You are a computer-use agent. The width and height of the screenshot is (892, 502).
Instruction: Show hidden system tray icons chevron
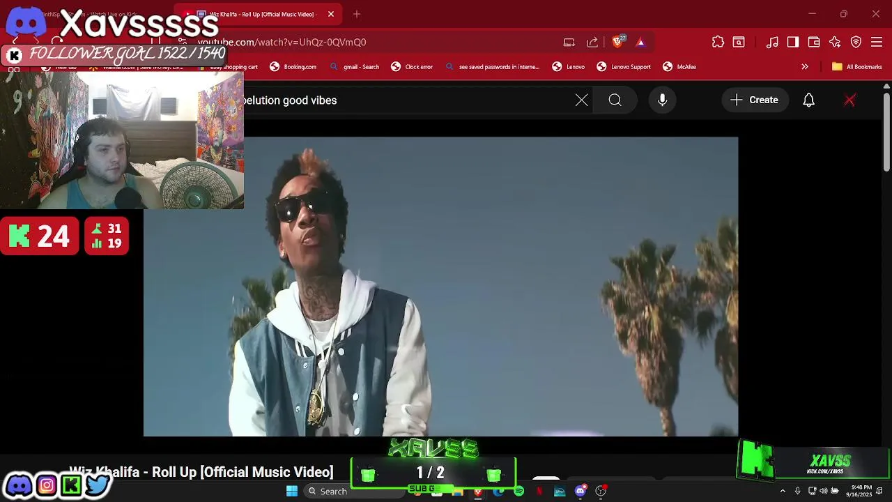click(x=783, y=492)
